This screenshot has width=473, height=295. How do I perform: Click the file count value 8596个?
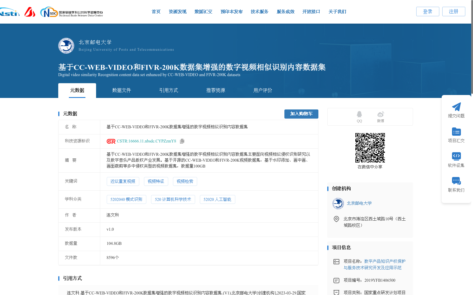coord(113,258)
